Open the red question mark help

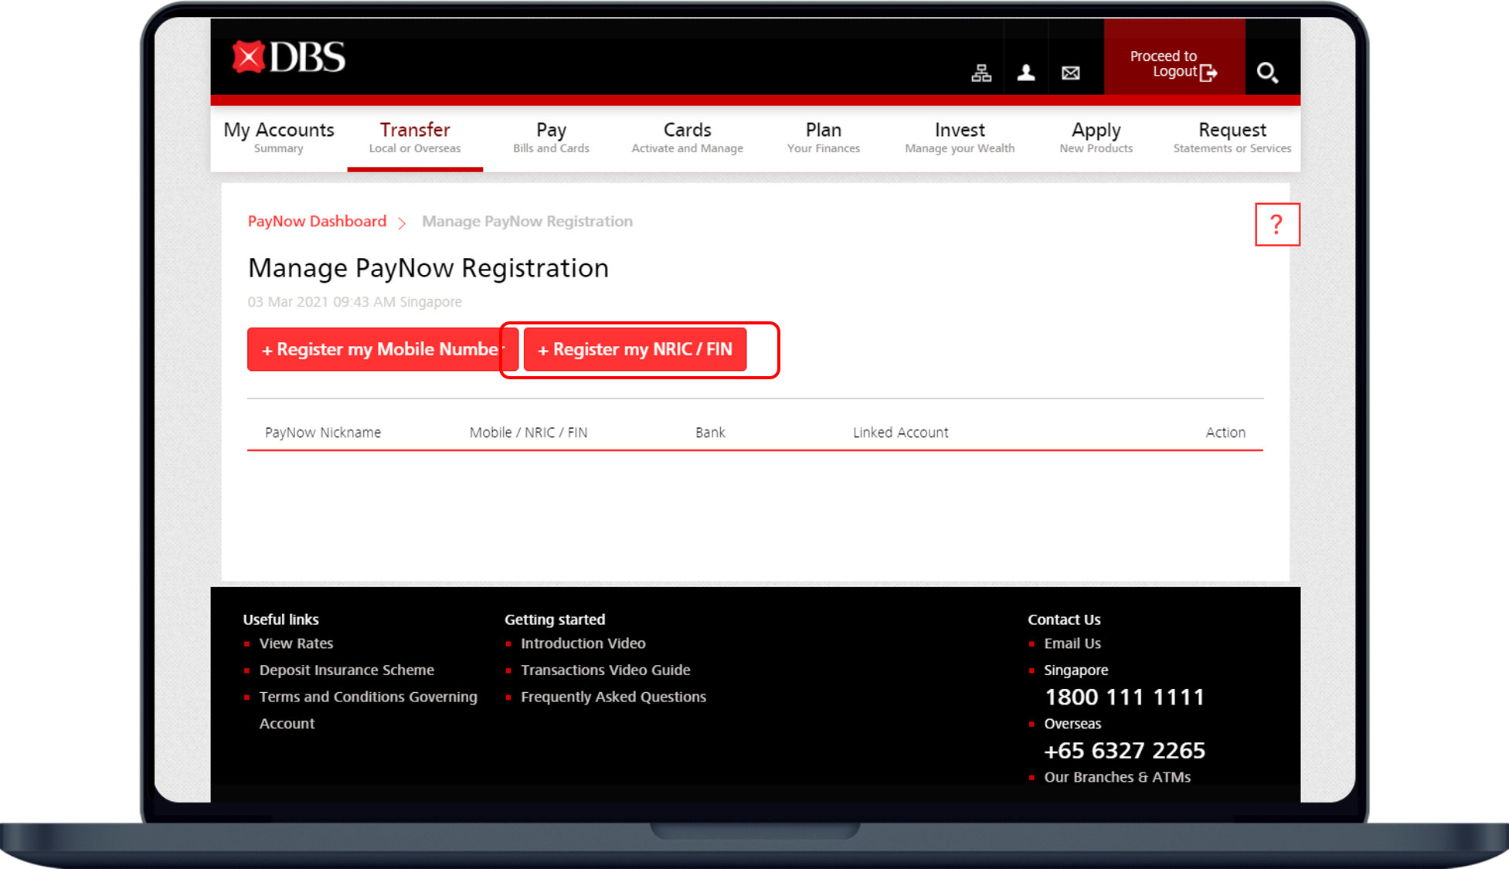(1277, 225)
